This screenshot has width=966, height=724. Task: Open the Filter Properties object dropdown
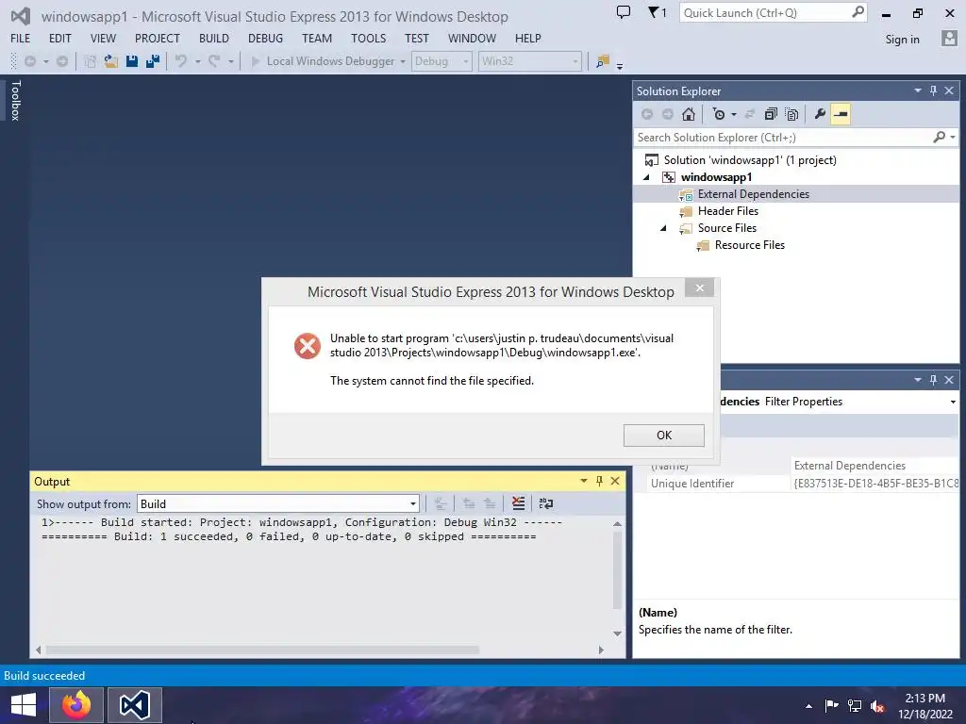coord(953,402)
